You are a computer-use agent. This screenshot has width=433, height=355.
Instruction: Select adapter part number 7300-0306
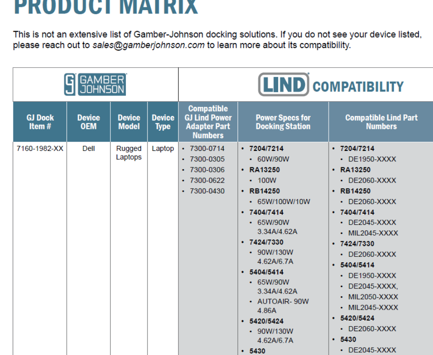[207, 170]
